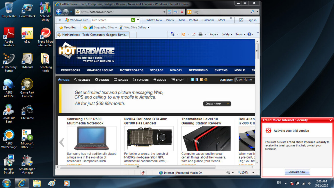This screenshot has width=334, height=188.
Task: Click the volume icon in system tray
Action: (x=309, y=183)
